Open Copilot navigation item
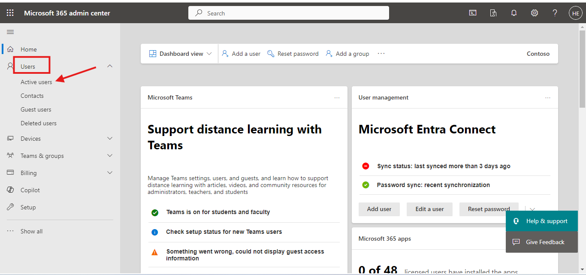This screenshot has width=586, height=275. [x=30, y=190]
